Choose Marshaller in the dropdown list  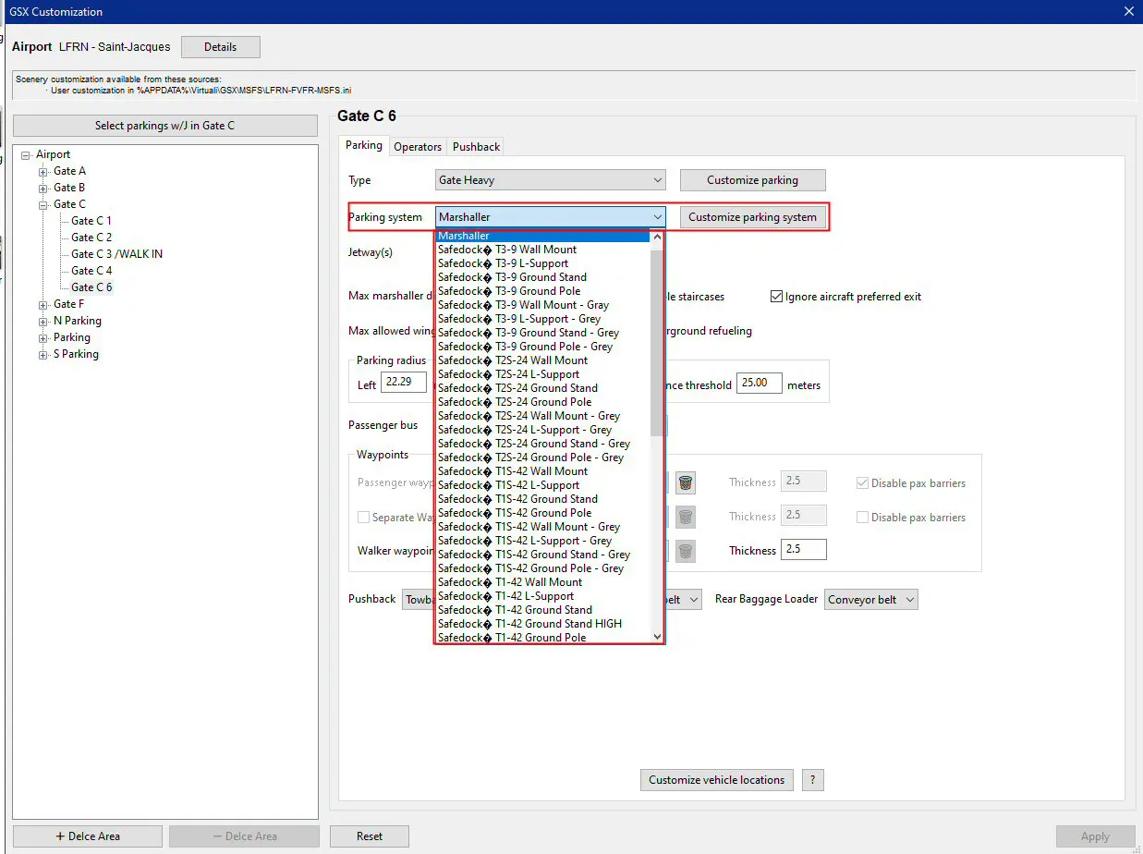(543, 236)
